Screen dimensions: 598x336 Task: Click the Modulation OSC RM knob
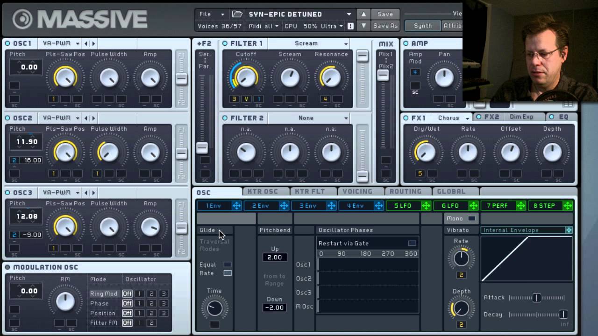coord(65,301)
